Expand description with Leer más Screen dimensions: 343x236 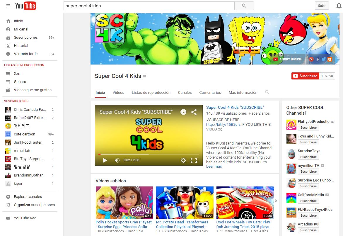(x=214, y=167)
